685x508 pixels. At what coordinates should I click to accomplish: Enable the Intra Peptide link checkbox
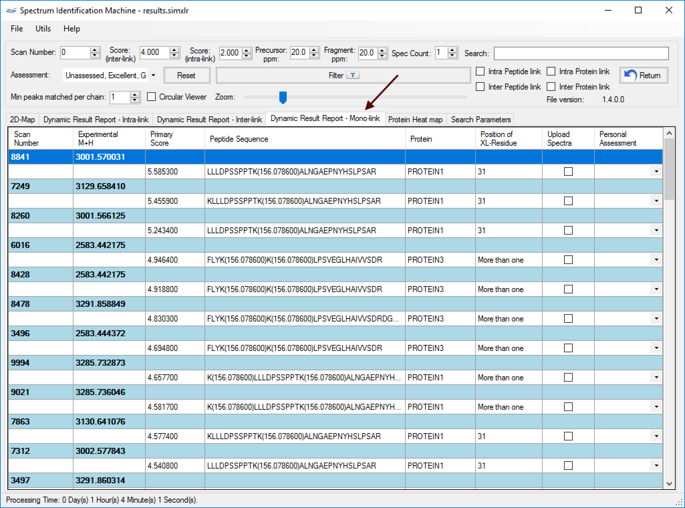pyautogui.click(x=480, y=71)
